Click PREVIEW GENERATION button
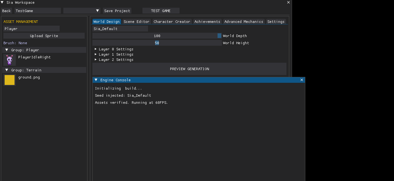 pos(189,69)
